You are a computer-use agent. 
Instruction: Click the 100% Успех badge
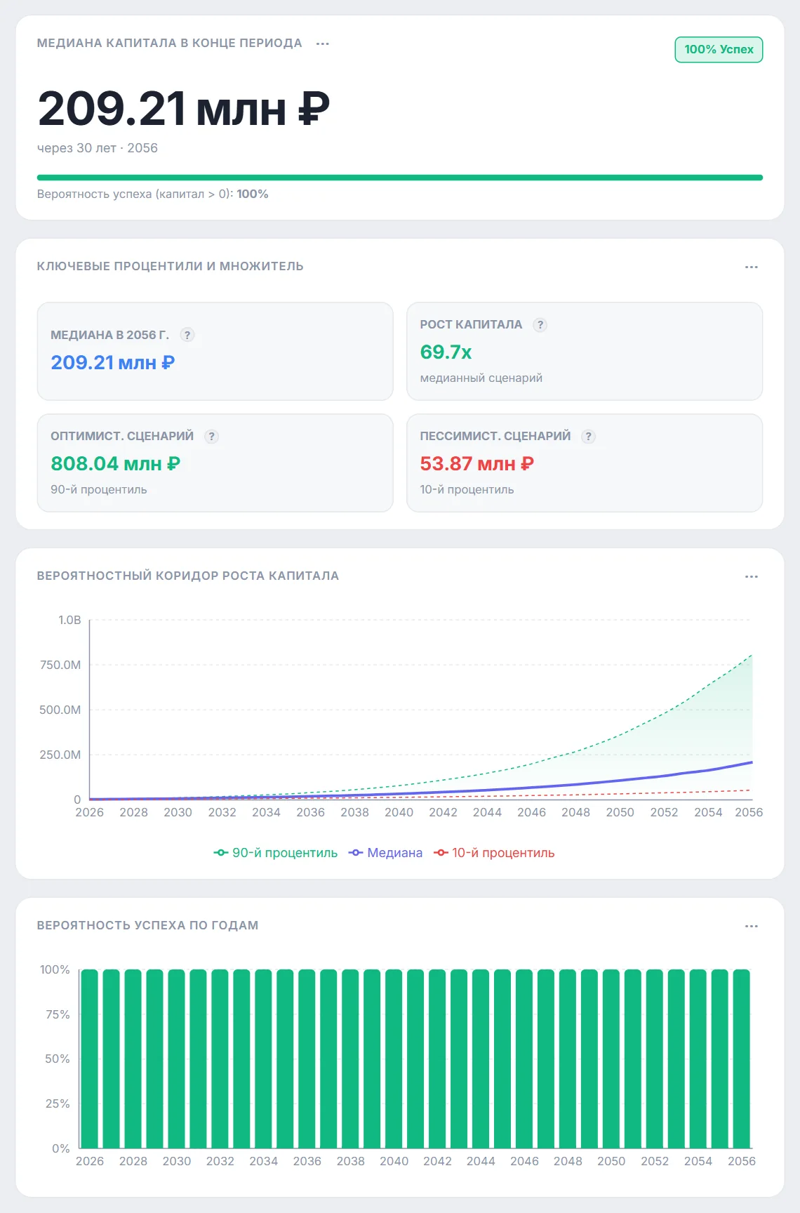(719, 50)
